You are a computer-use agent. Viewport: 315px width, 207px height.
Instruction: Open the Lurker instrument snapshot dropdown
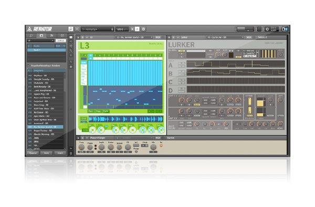click(225, 37)
